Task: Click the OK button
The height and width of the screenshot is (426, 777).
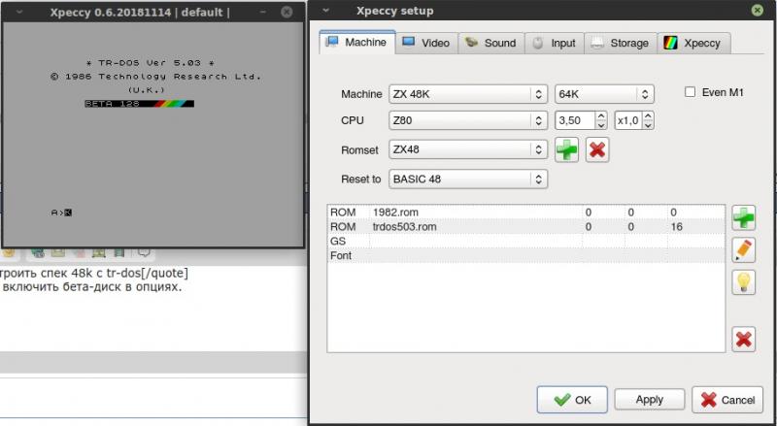Action: (x=572, y=400)
